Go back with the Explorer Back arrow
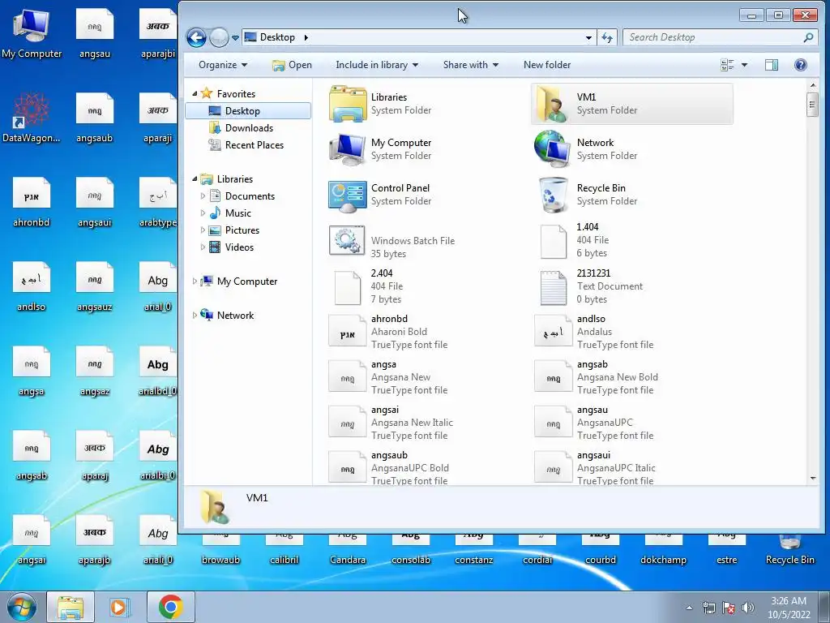830x623 pixels. 196,37
